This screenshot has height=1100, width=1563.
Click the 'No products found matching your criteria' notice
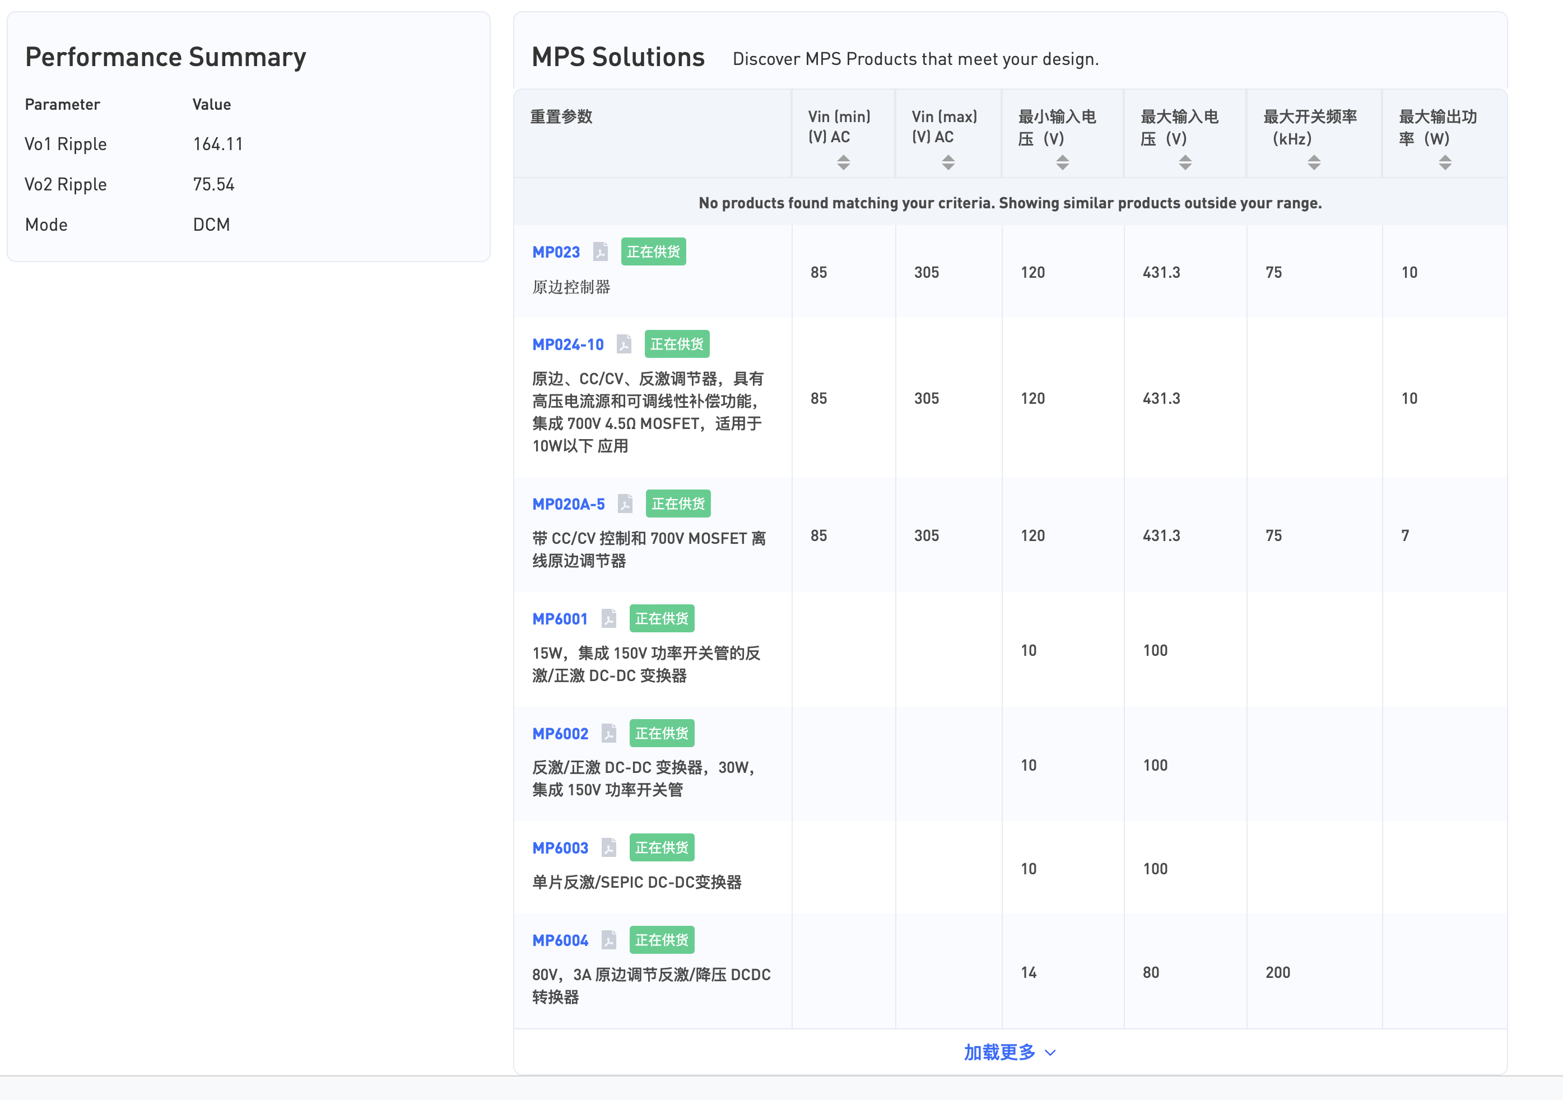pos(1010,203)
